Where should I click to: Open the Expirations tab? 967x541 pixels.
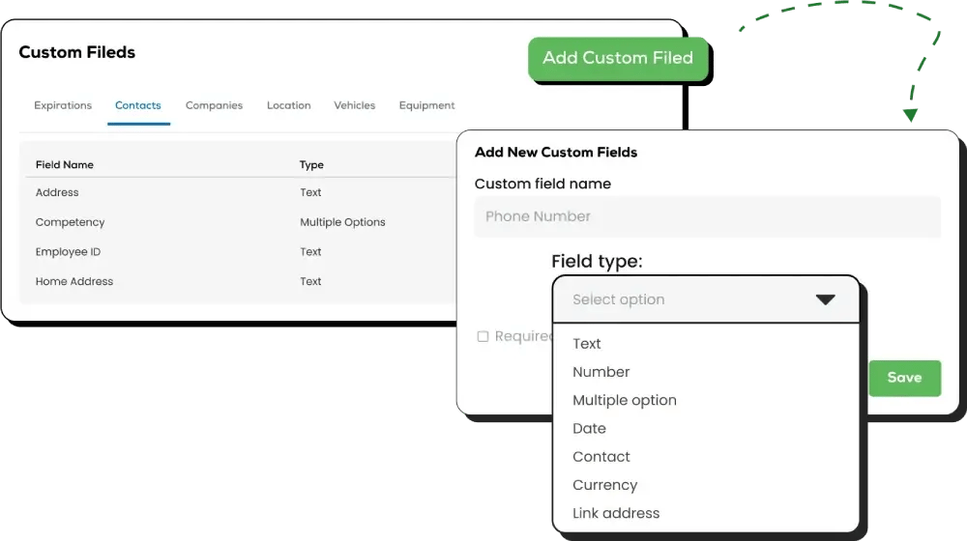click(x=63, y=105)
